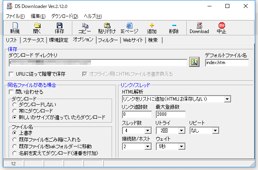
Task: Switch to the フィルター tab
Action: point(108,40)
